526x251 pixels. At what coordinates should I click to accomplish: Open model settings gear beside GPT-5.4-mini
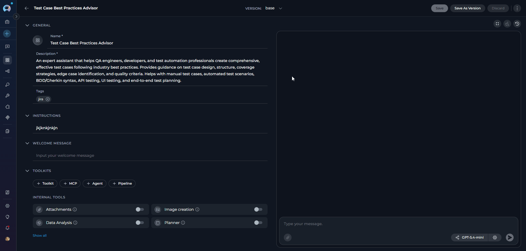[495, 237]
